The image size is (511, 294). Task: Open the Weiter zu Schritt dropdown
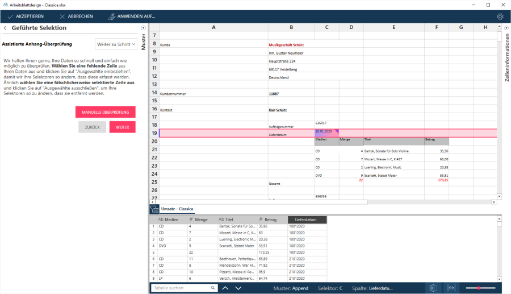pyautogui.click(x=116, y=44)
